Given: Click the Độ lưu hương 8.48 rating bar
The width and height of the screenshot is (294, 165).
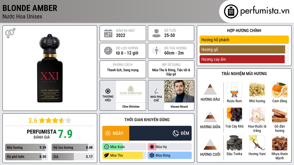Looking at the screenshot, I should click(73, 148).
